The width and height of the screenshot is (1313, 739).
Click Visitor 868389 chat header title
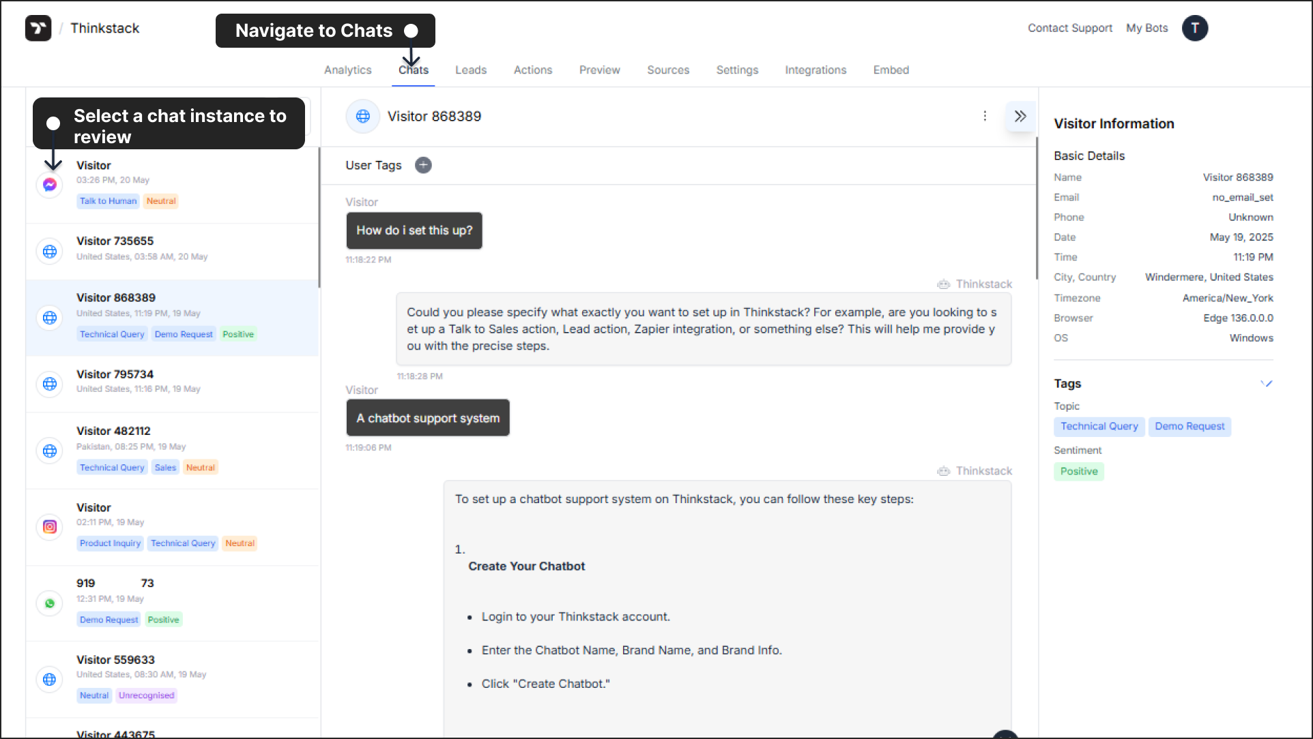point(434,117)
